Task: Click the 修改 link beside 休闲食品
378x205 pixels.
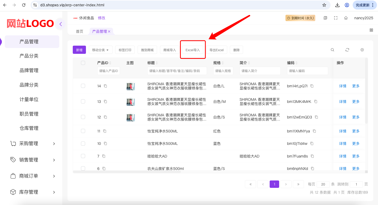Action: (x=101, y=18)
